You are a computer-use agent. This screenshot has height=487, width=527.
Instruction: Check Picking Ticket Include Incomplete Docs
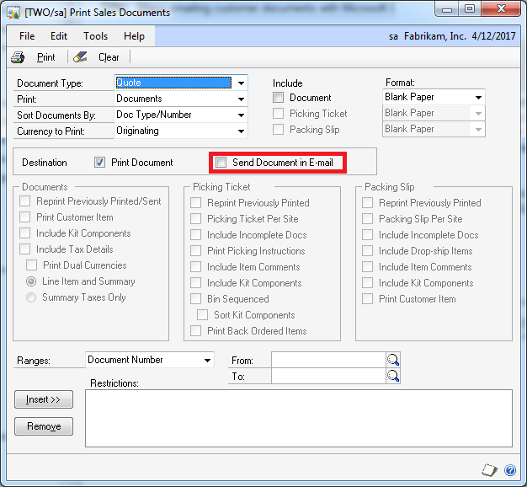196,235
